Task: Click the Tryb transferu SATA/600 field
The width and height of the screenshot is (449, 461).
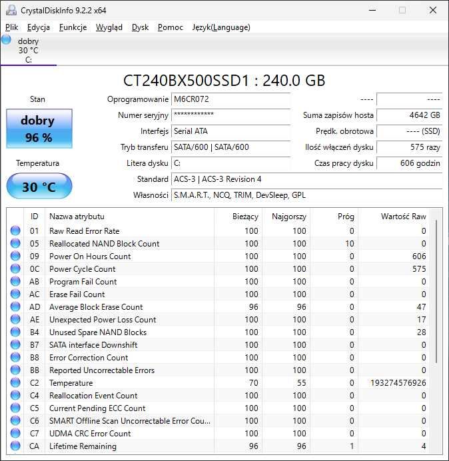Action: coord(230,147)
